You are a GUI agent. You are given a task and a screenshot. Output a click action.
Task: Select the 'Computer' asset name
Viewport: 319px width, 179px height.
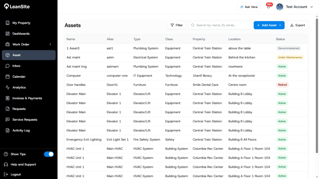point(74,76)
